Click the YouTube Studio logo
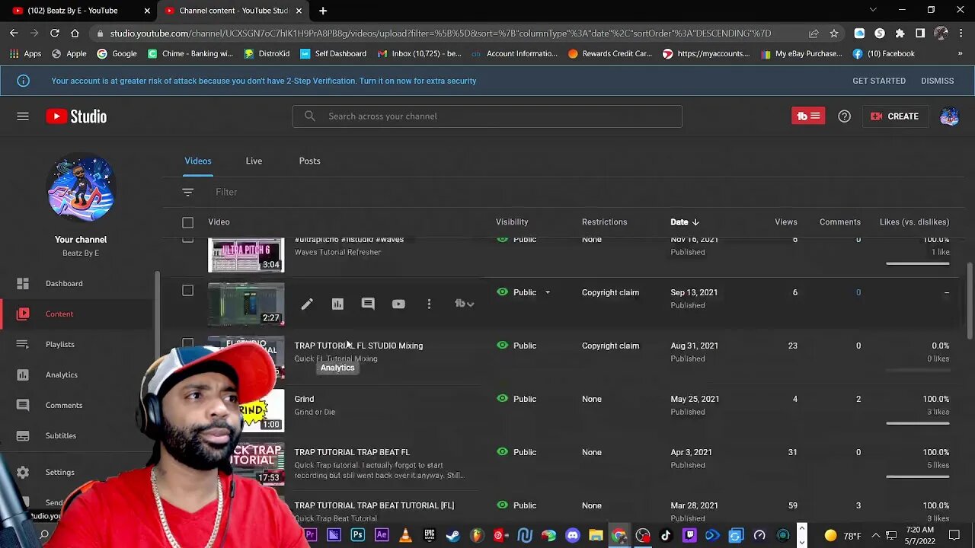 pos(76,116)
